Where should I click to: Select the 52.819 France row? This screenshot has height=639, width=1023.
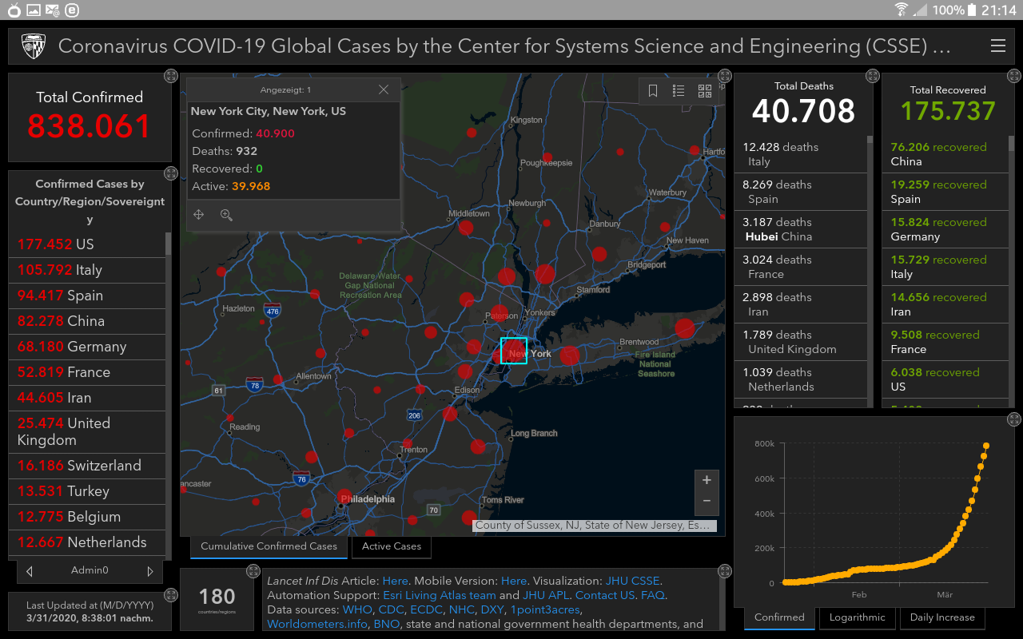pyautogui.click(x=87, y=372)
